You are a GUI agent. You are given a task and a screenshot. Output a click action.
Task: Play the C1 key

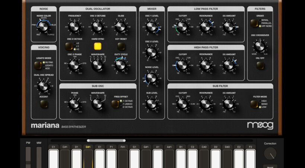point(54,158)
